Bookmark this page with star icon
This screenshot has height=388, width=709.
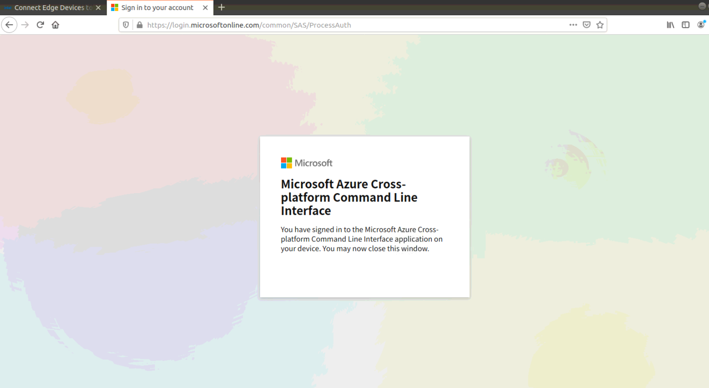pos(600,25)
